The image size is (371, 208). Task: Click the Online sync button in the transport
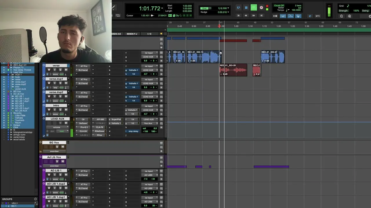238,8
